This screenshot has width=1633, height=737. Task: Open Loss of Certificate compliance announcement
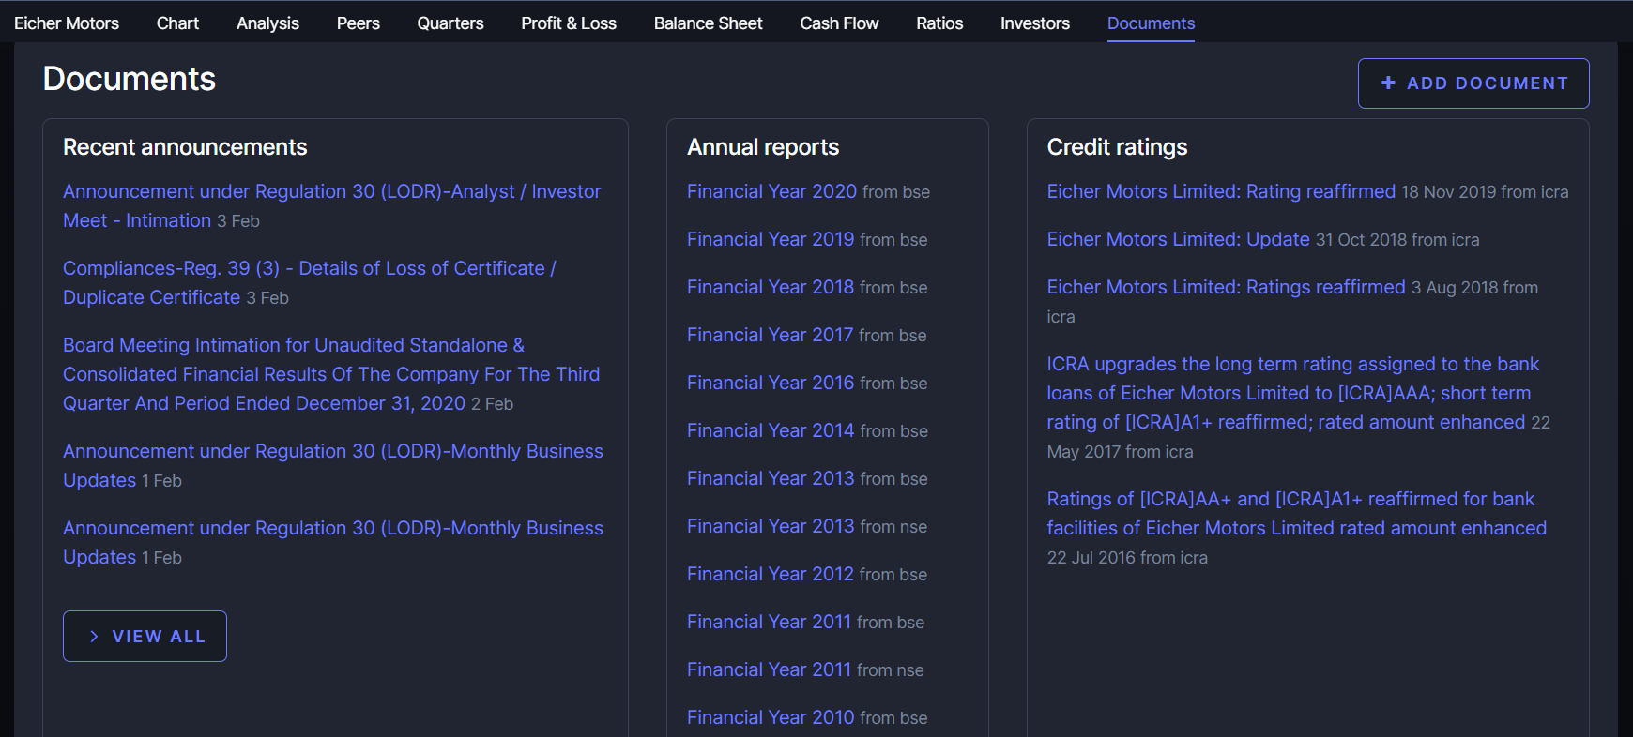click(x=310, y=282)
